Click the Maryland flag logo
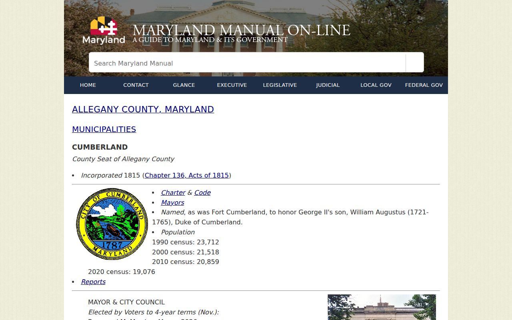Viewport: 512px width, 320px height. tap(104, 30)
